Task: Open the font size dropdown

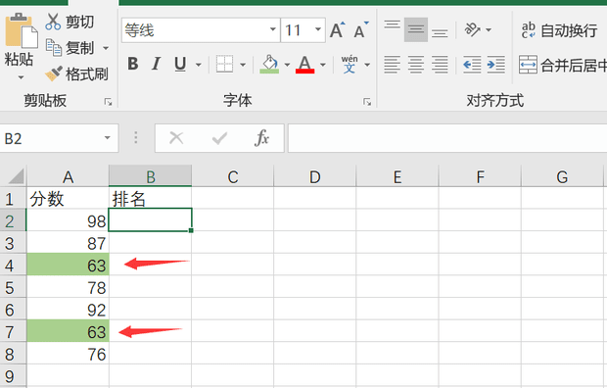Action: tap(318, 29)
